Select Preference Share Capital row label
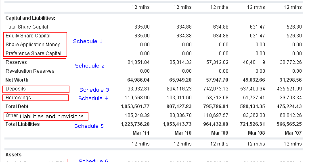Screen dimensions: 310x162 pos(34,53)
